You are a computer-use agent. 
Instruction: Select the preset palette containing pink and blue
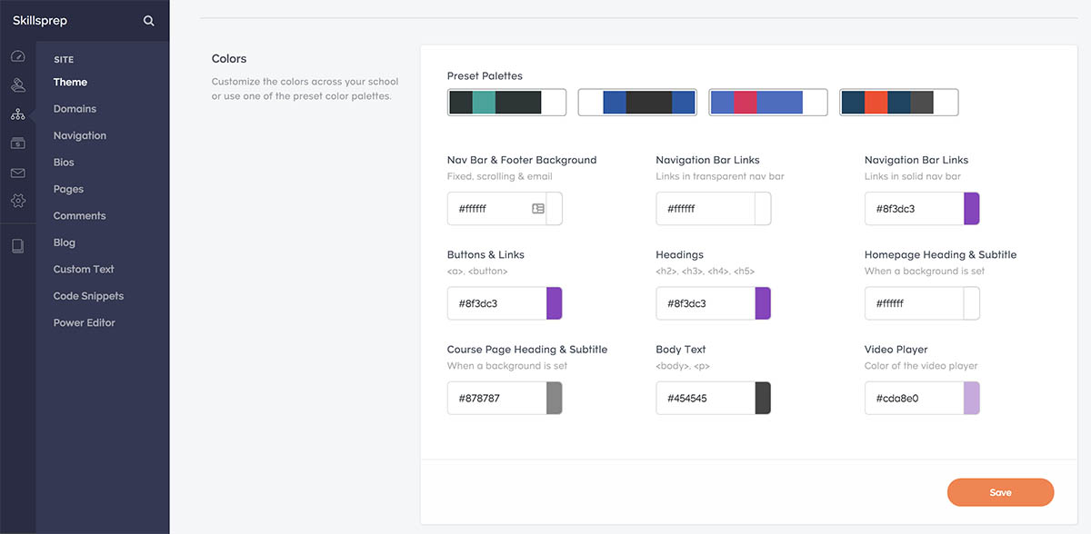click(768, 102)
